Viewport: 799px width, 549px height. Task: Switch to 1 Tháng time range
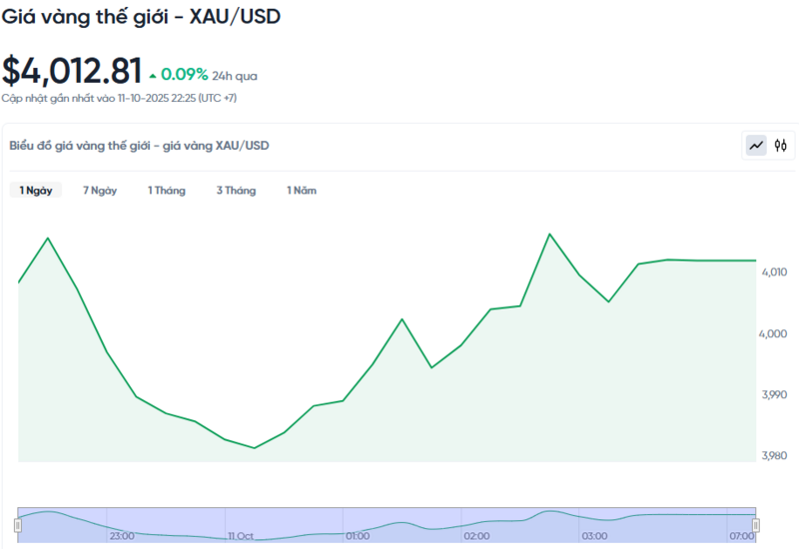[x=167, y=191]
